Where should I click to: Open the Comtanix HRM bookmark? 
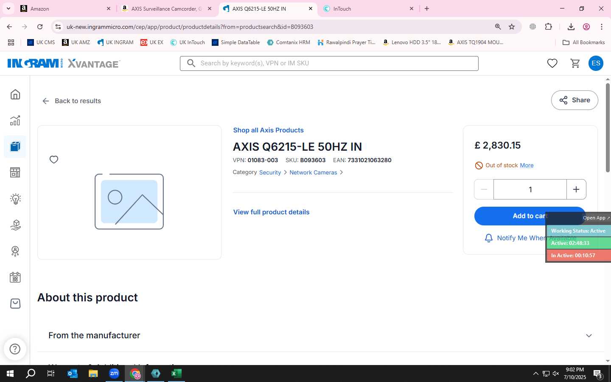(x=289, y=42)
